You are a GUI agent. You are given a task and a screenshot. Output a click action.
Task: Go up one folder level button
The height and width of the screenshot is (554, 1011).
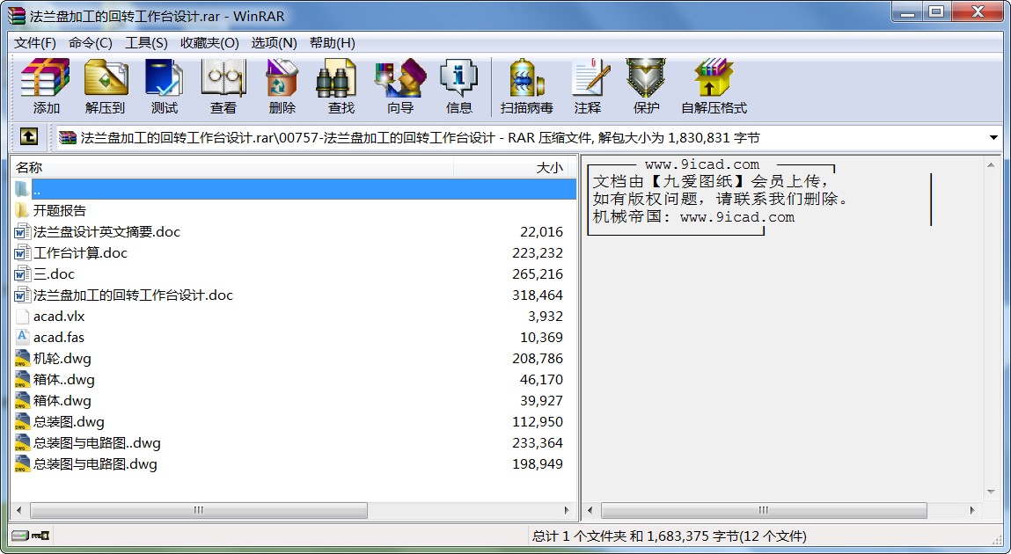click(x=28, y=137)
